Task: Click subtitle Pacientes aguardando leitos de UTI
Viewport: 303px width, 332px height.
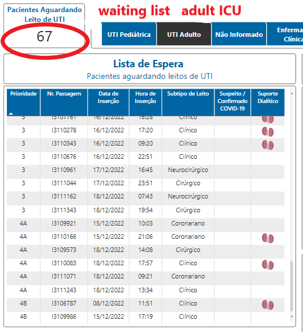Action: (x=149, y=76)
